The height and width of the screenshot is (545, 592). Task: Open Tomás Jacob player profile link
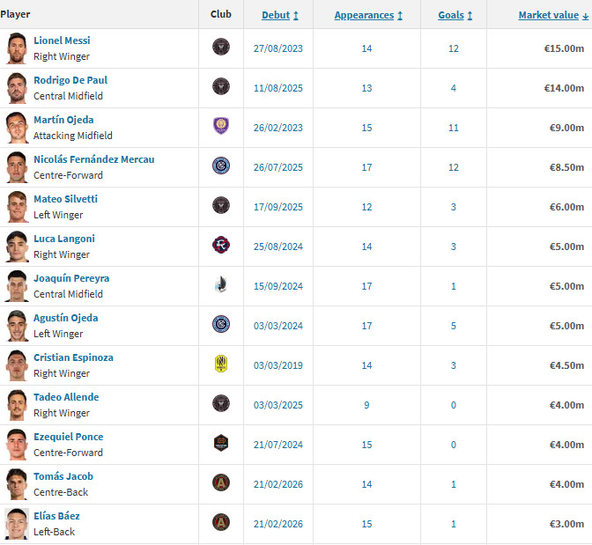[63, 476]
